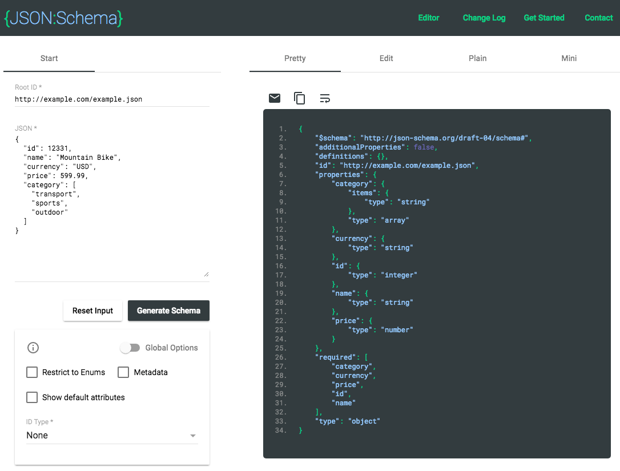This screenshot has width=620, height=471.
Task: Enable the Global Options switch
Action: point(130,348)
